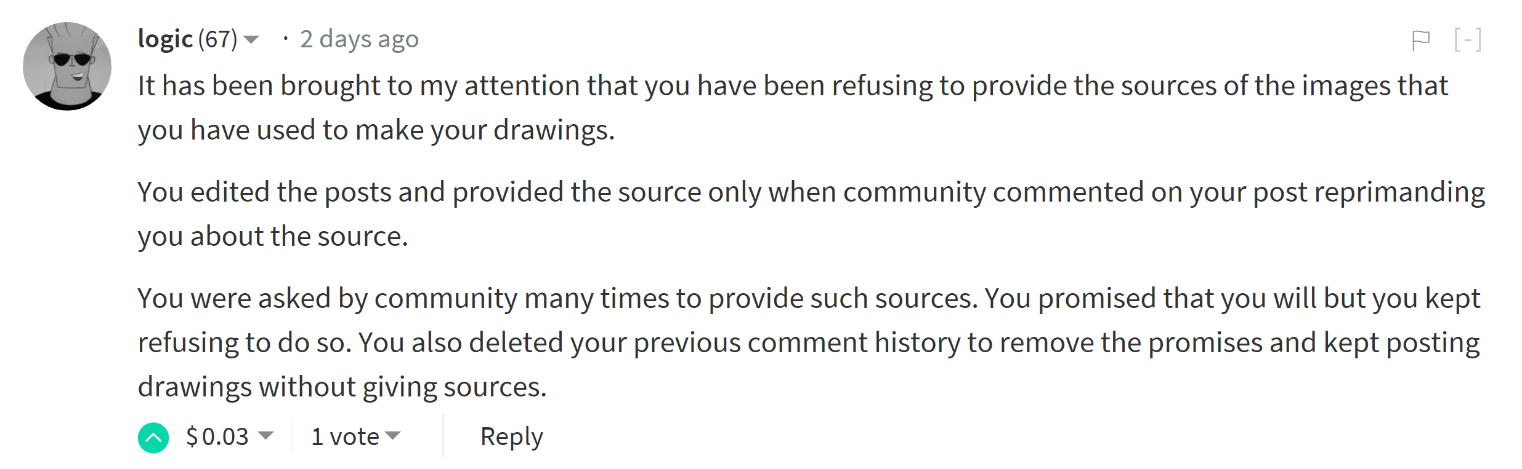Expand the dropdown arrow beside logic (67)
This screenshot has height=469, width=1522.
pyautogui.click(x=251, y=40)
